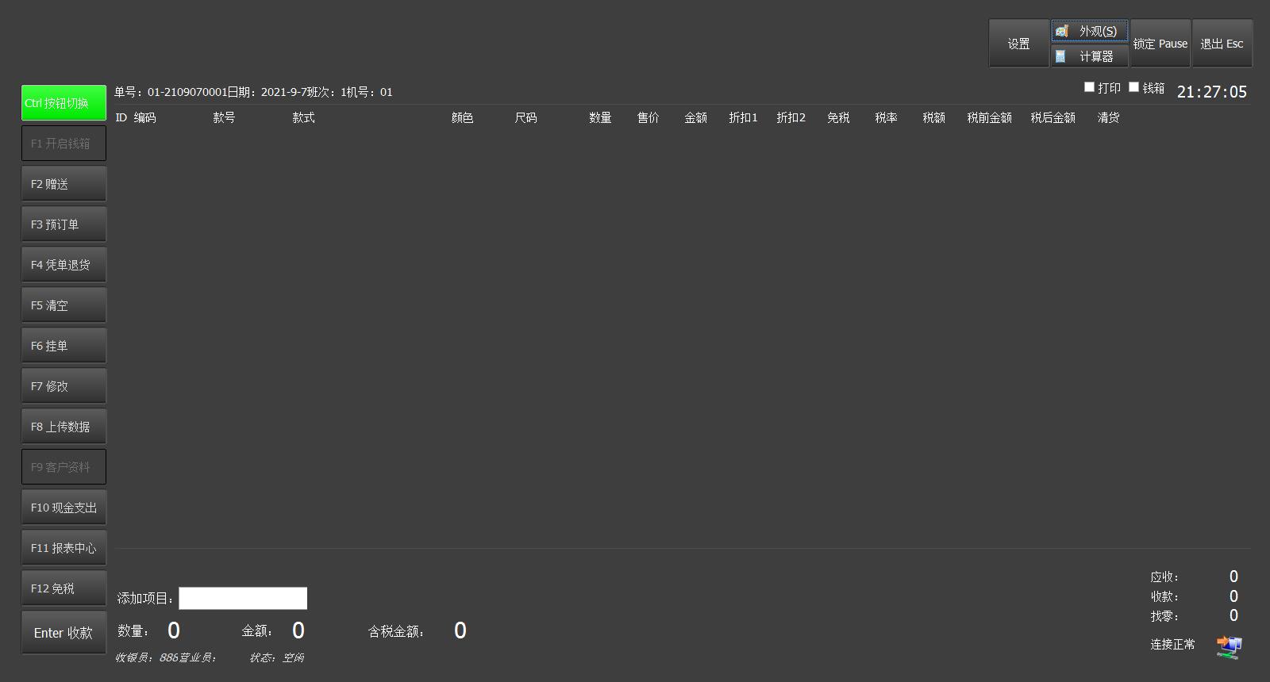
Task: Click F1 开启钱箱 button
Action: [63, 144]
